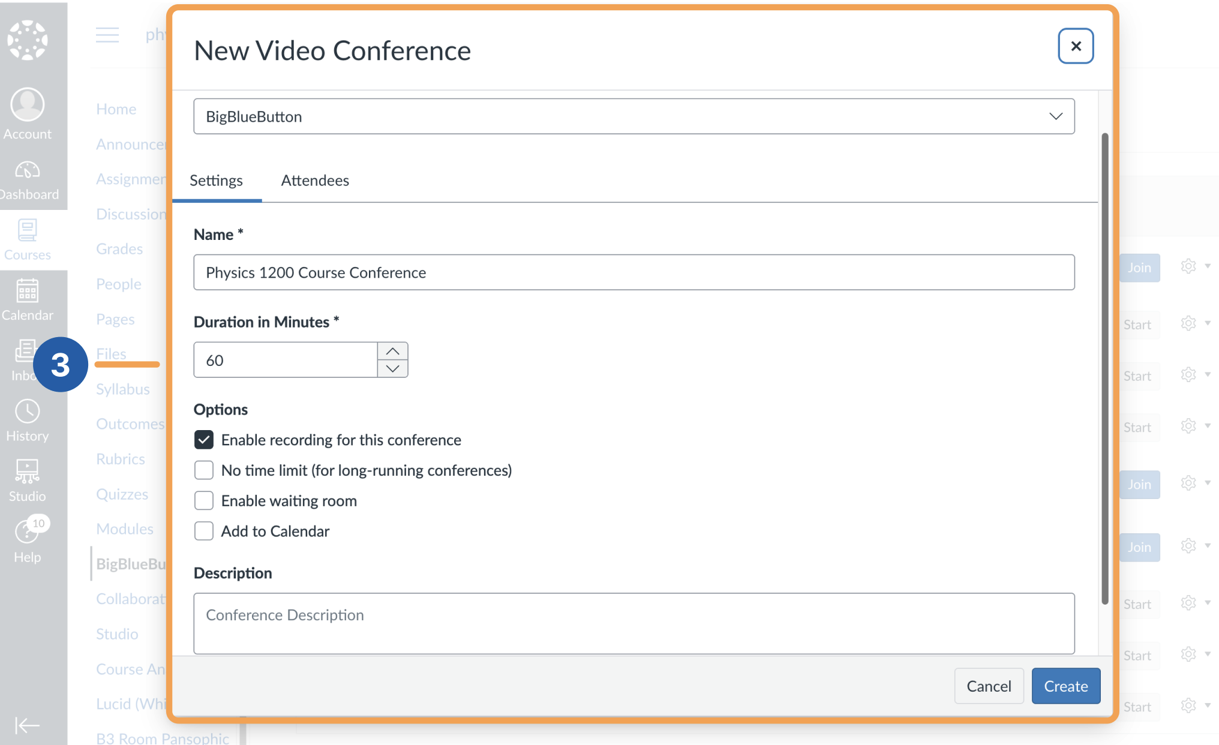Open the BigBlueButton conference type dropdown

(633, 116)
